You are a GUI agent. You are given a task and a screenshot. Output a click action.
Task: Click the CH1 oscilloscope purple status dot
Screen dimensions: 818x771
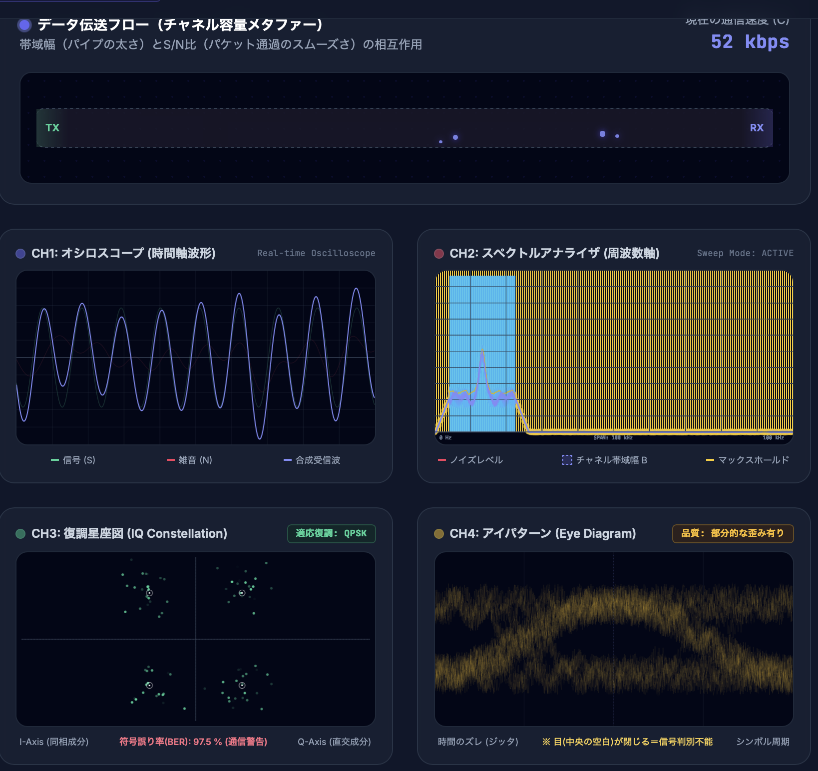tap(20, 254)
